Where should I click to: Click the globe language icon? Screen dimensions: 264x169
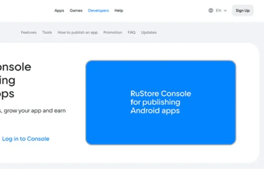tap(211, 11)
